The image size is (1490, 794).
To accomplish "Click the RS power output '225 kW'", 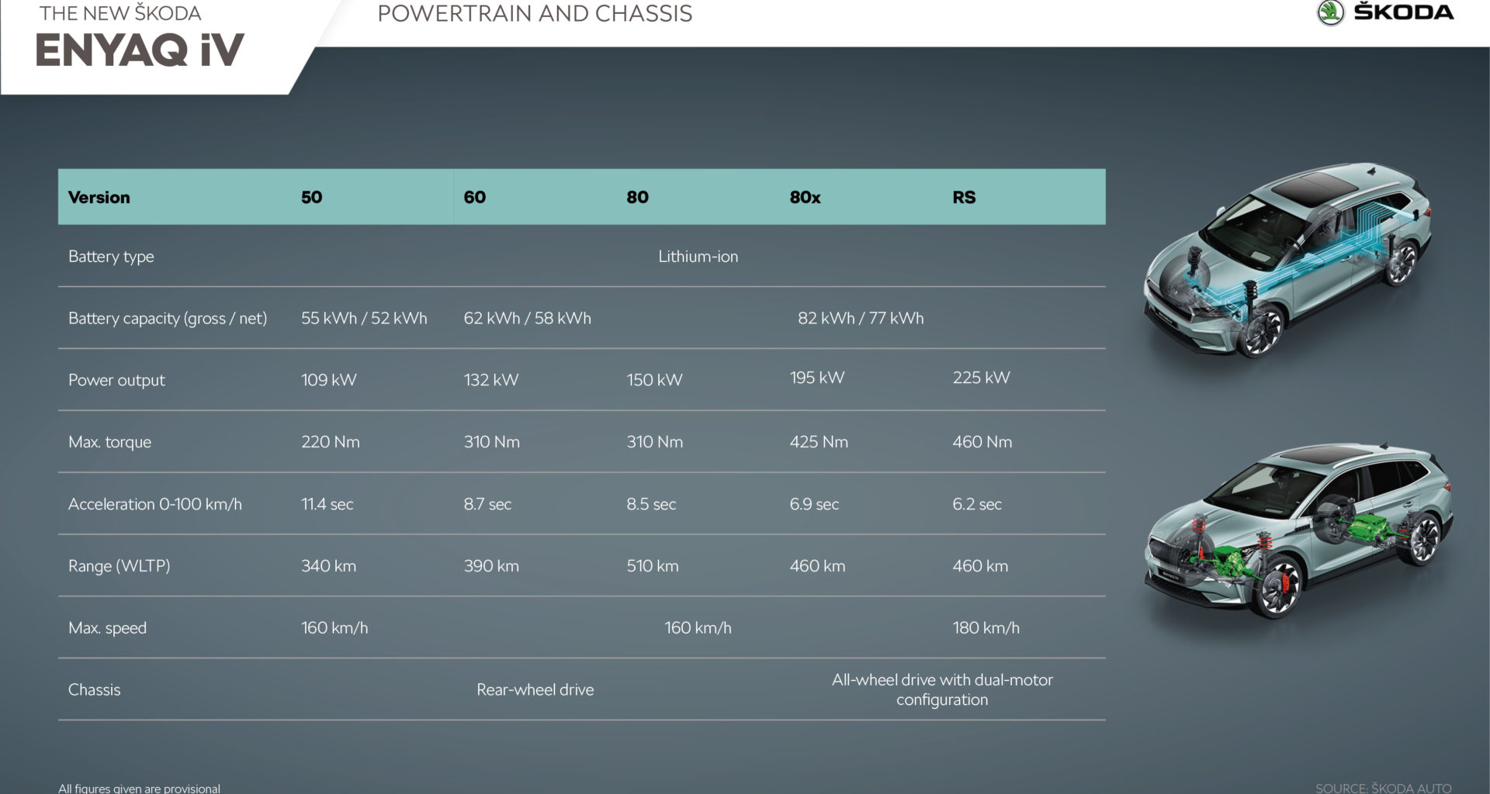I will 981,378.
